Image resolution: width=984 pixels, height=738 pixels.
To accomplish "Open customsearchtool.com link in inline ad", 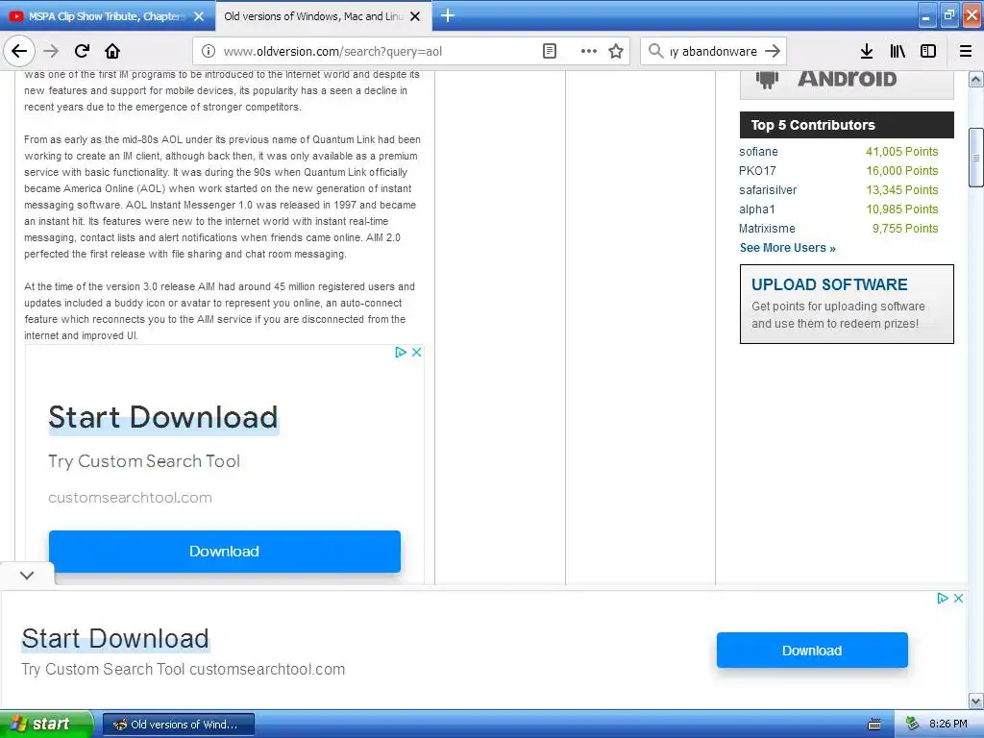I will [130, 498].
